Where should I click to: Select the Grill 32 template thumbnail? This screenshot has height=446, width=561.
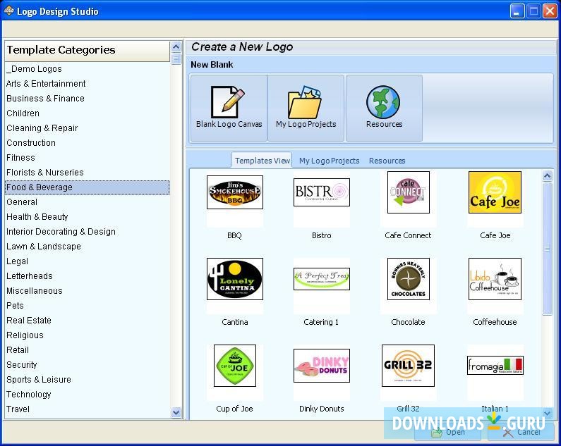pos(409,366)
